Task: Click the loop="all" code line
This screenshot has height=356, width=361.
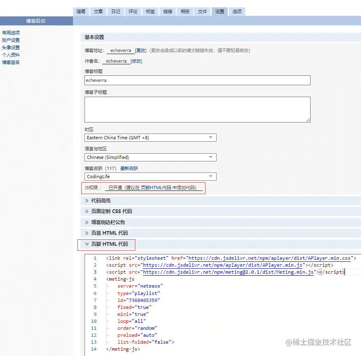Action: point(131,321)
